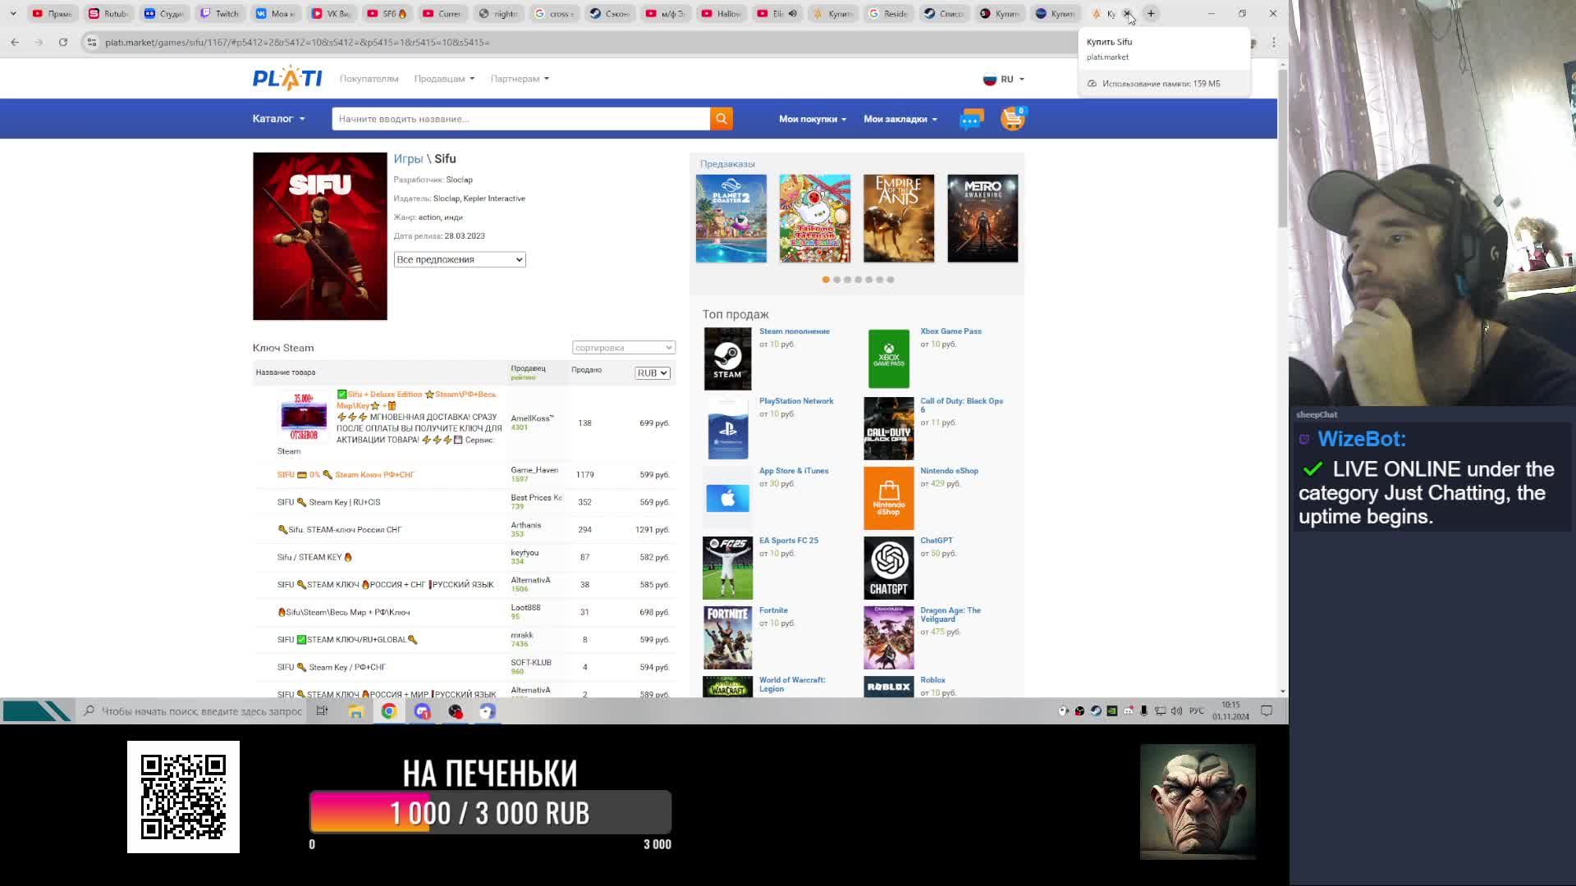The image size is (1576, 886).
Task: Expand the 'Все предложения' dropdown
Action: (x=459, y=259)
